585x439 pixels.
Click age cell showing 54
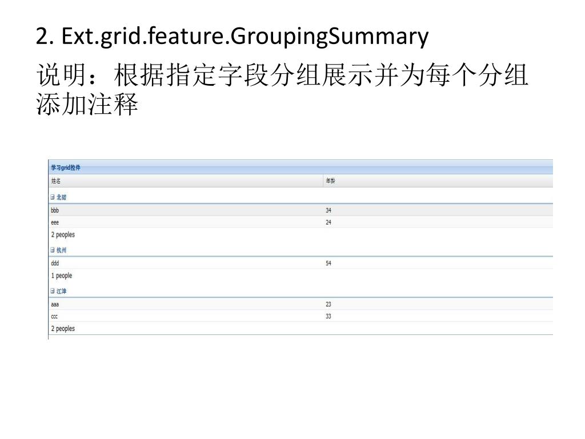click(328, 264)
